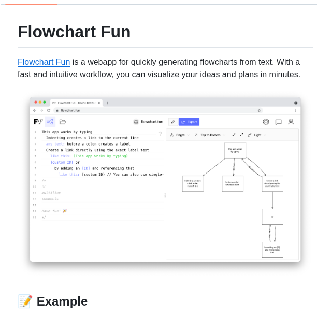Click the graph node labeled 'or'

(x=272, y=217)
